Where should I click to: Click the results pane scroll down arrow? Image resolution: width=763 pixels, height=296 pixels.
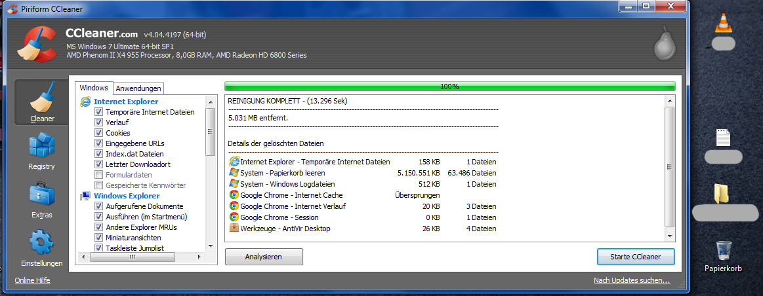point(670,236)
